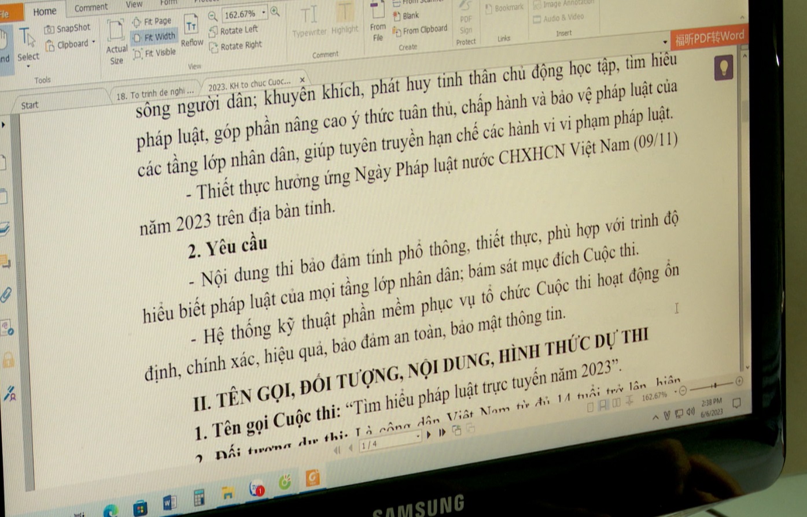
Task: Close the '2023. KH to chuc Cuoc' tab
Action: click(x=302, y=80)
